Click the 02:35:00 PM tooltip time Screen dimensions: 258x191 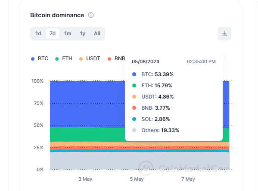201,62
